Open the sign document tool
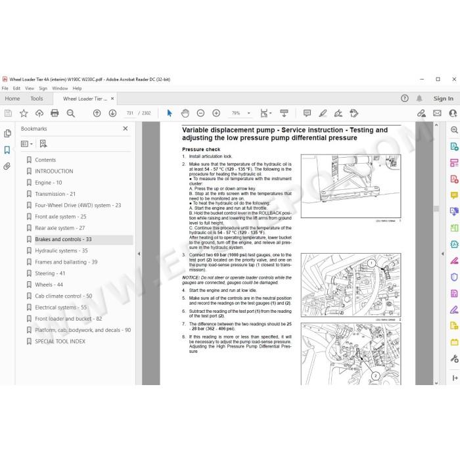The height and width of the screenshot is (460, 460). 338,113
